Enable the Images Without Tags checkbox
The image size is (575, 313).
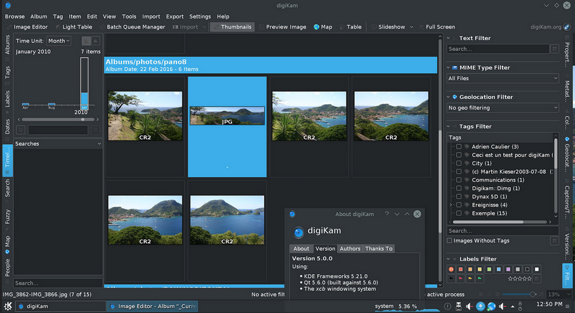tap(450, 241)
